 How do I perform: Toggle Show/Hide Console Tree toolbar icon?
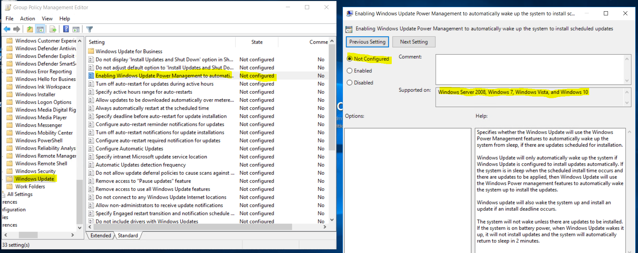click(40, 29)
